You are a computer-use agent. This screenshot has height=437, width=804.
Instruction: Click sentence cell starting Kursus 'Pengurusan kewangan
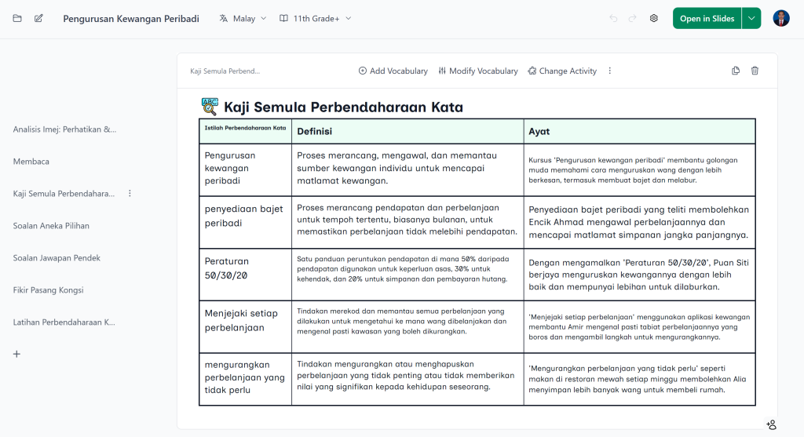tap(639, 169)
